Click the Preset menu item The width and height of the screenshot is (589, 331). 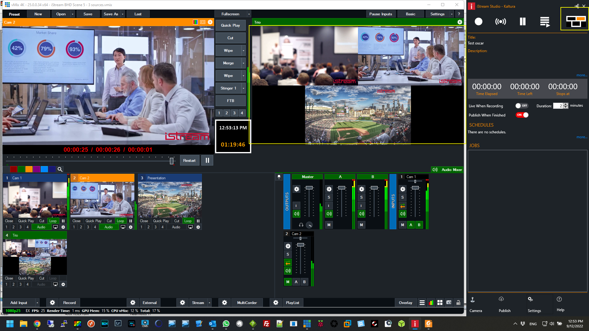pyautogui.click(x=14, y=14)
